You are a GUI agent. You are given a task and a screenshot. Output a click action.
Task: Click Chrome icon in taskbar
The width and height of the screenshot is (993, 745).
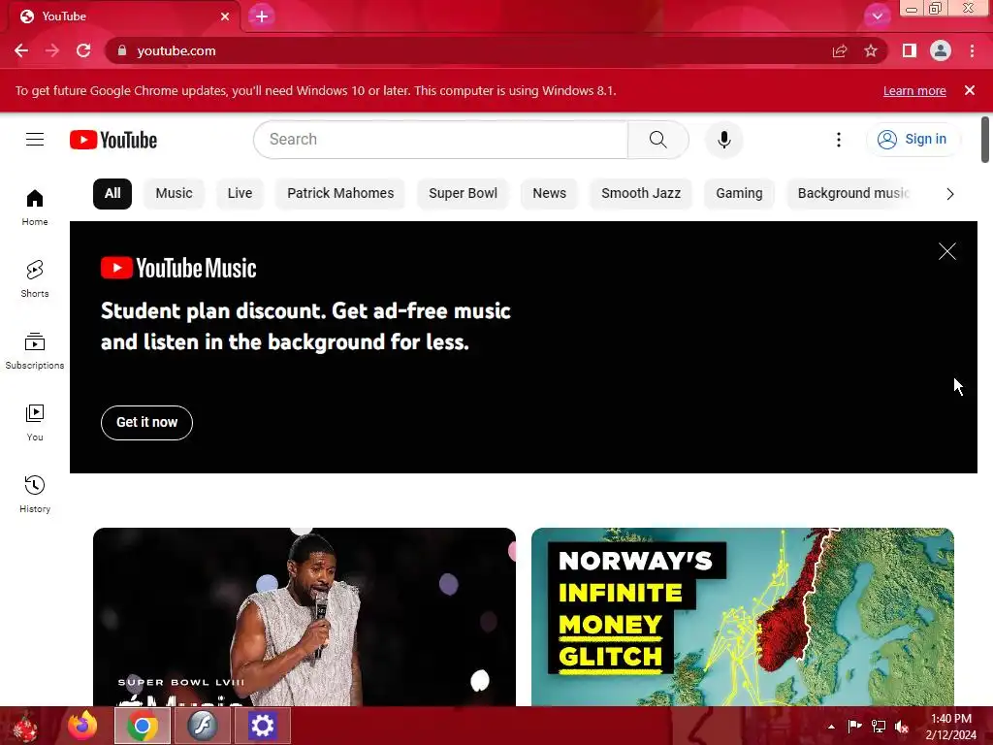pos(142,726)
